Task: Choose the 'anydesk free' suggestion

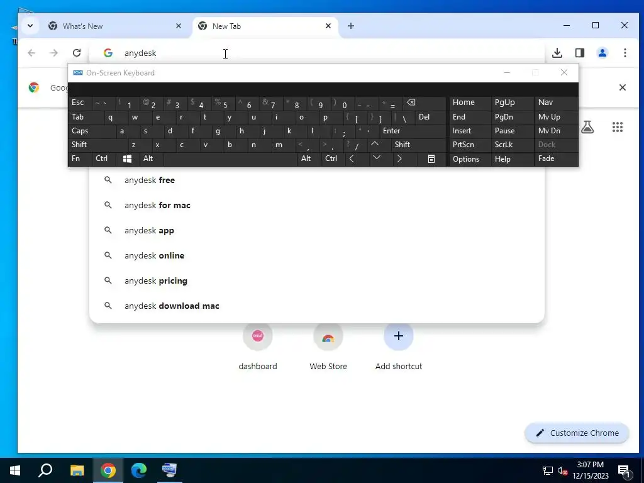Action: [x=317, y=180]
